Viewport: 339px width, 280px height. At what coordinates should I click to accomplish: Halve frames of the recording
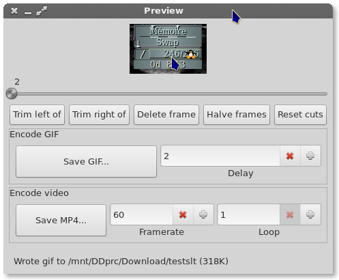click(237, 115)
